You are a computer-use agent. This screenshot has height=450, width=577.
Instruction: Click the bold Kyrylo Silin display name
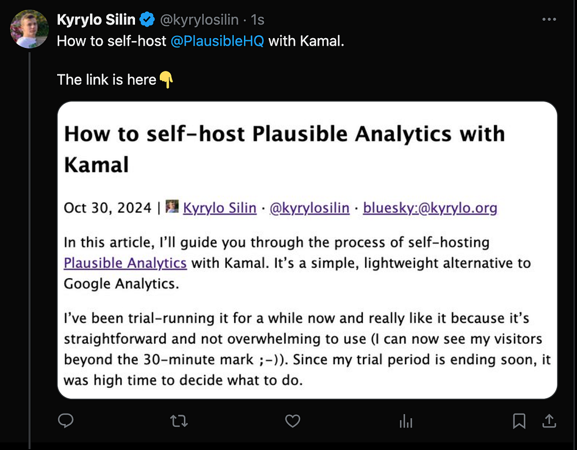pos(96,20)
